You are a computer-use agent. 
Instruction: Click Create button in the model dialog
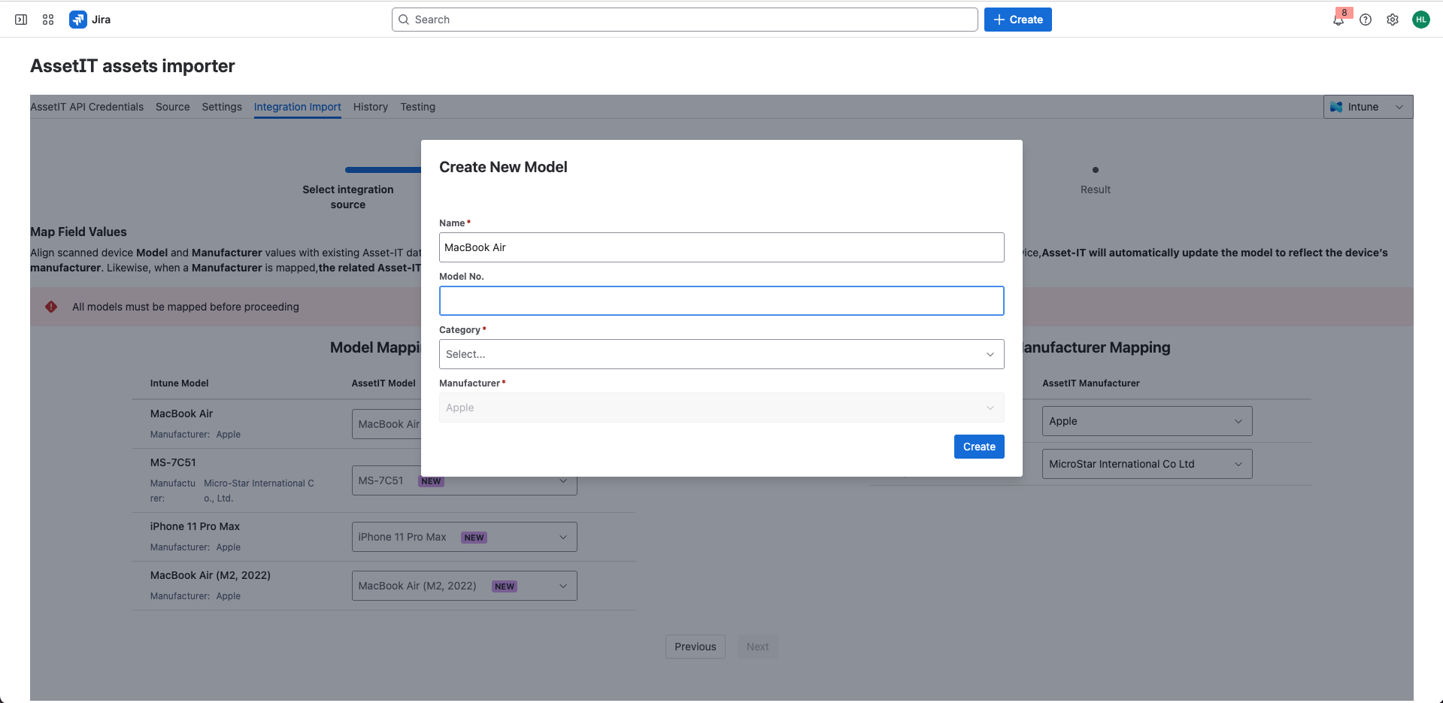(x=978, y=447)
